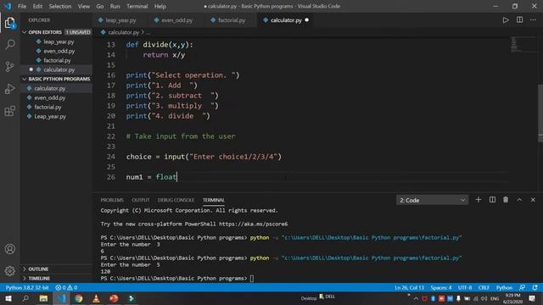543x305 pixels.
Task: Open calculator.py in the Basic Python Programs folder
Action: coord(57,88)
